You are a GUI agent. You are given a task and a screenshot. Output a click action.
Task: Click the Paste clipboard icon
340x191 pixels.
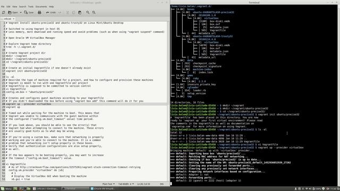point(80,12)
